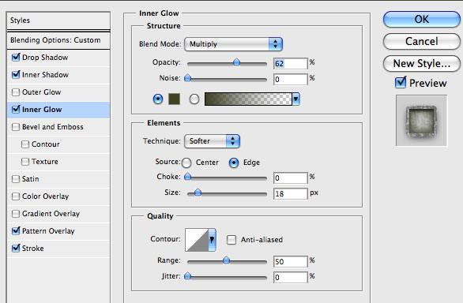Click the Size slider handle
The image size is (463, 303).
pyautogui.click(x=198, y=193)
